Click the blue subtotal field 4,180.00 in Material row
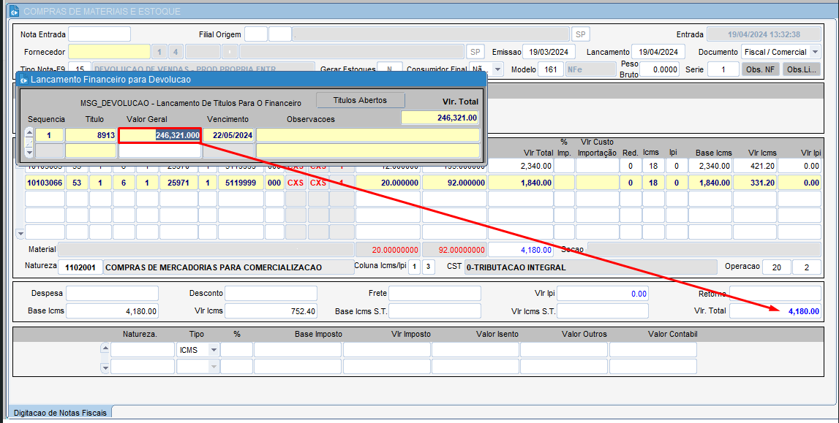The width and height of the screenshot is (839, 423). (x=521, y=249)
